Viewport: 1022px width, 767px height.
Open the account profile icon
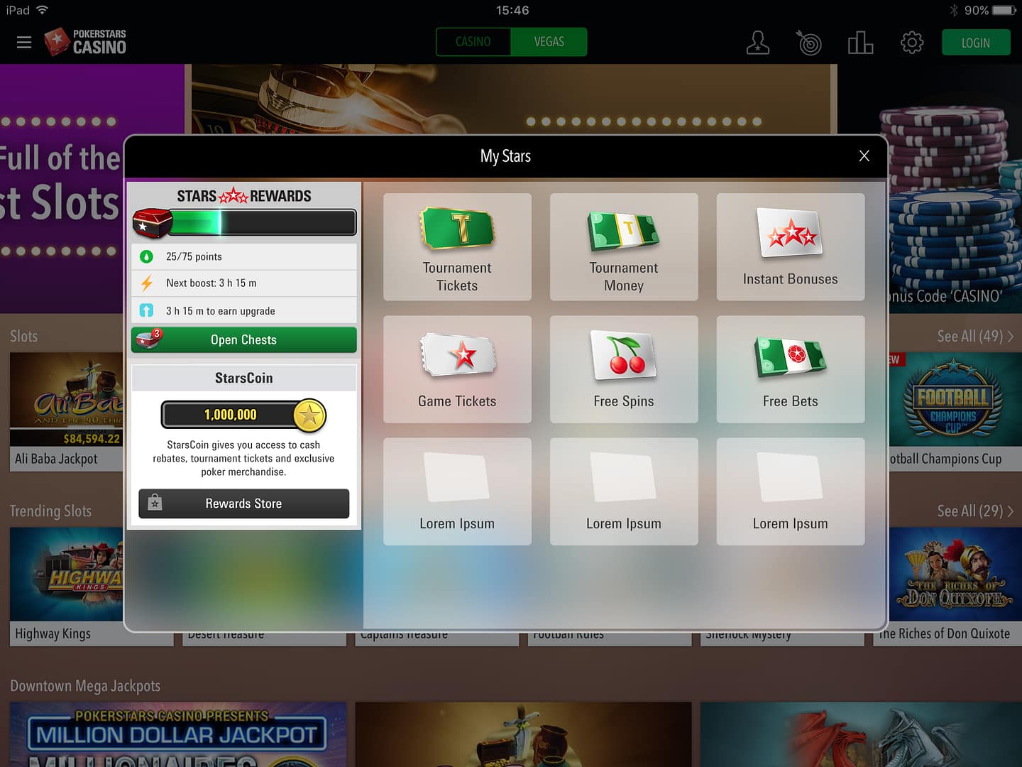tap(757, 43)
